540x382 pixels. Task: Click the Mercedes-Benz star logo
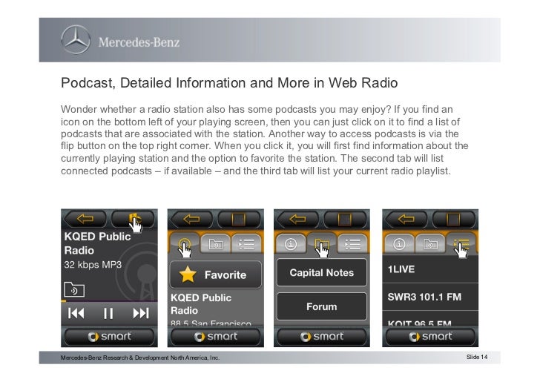76,39
